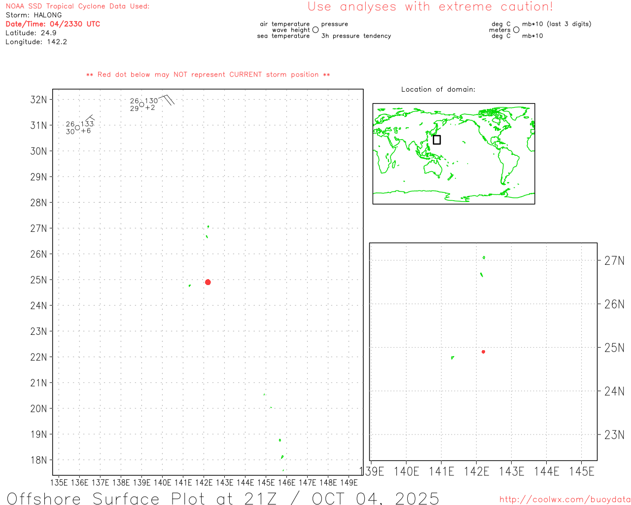Screen dimensions: 631x505
Task: Click 'Use analyses with extreme caution!' warning
Action: tap(430, 6)
